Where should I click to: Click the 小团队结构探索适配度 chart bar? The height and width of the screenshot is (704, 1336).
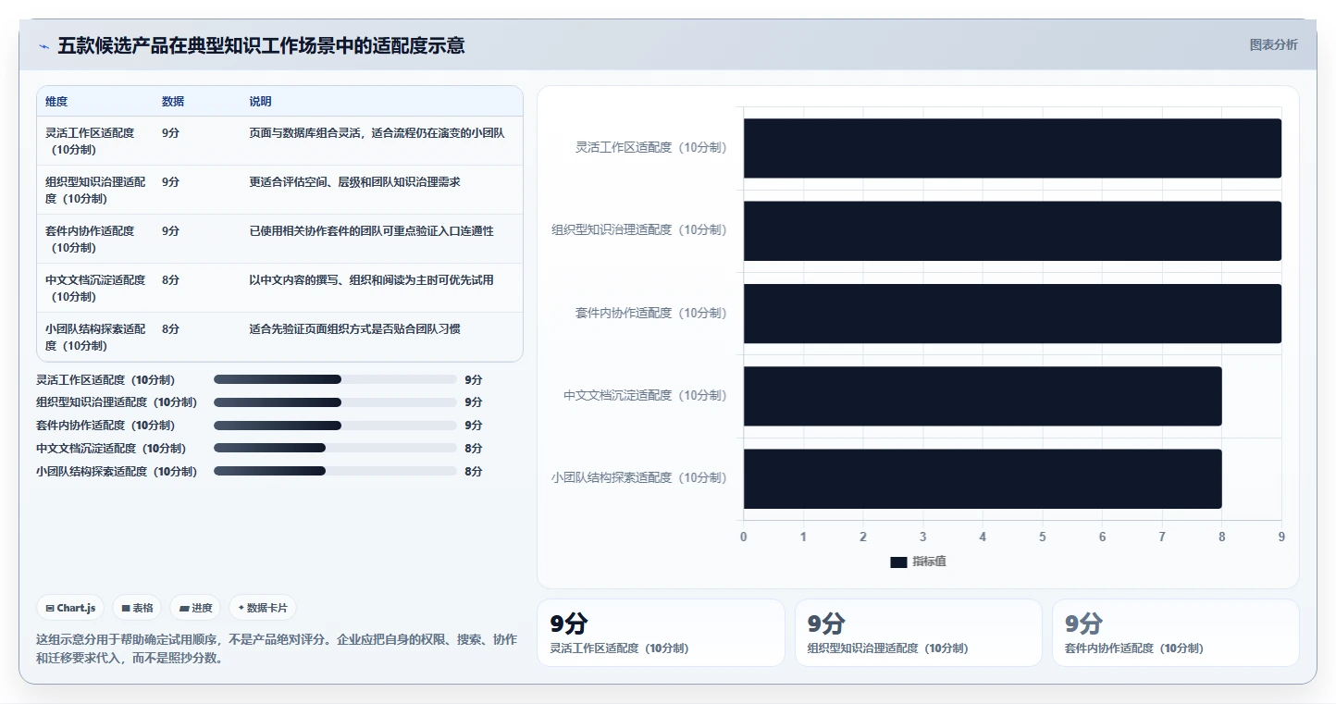(983, 478)
